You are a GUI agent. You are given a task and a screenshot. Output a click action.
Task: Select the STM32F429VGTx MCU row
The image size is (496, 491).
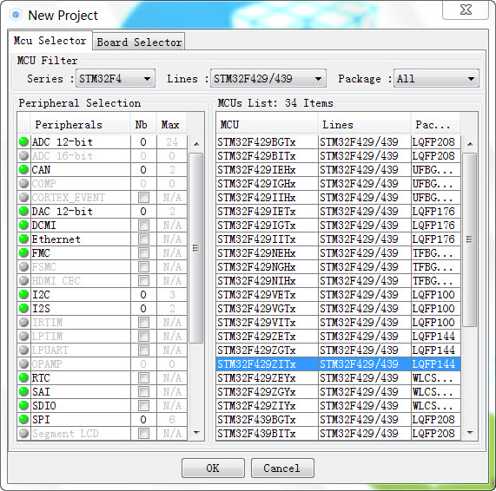pos(338,308)
